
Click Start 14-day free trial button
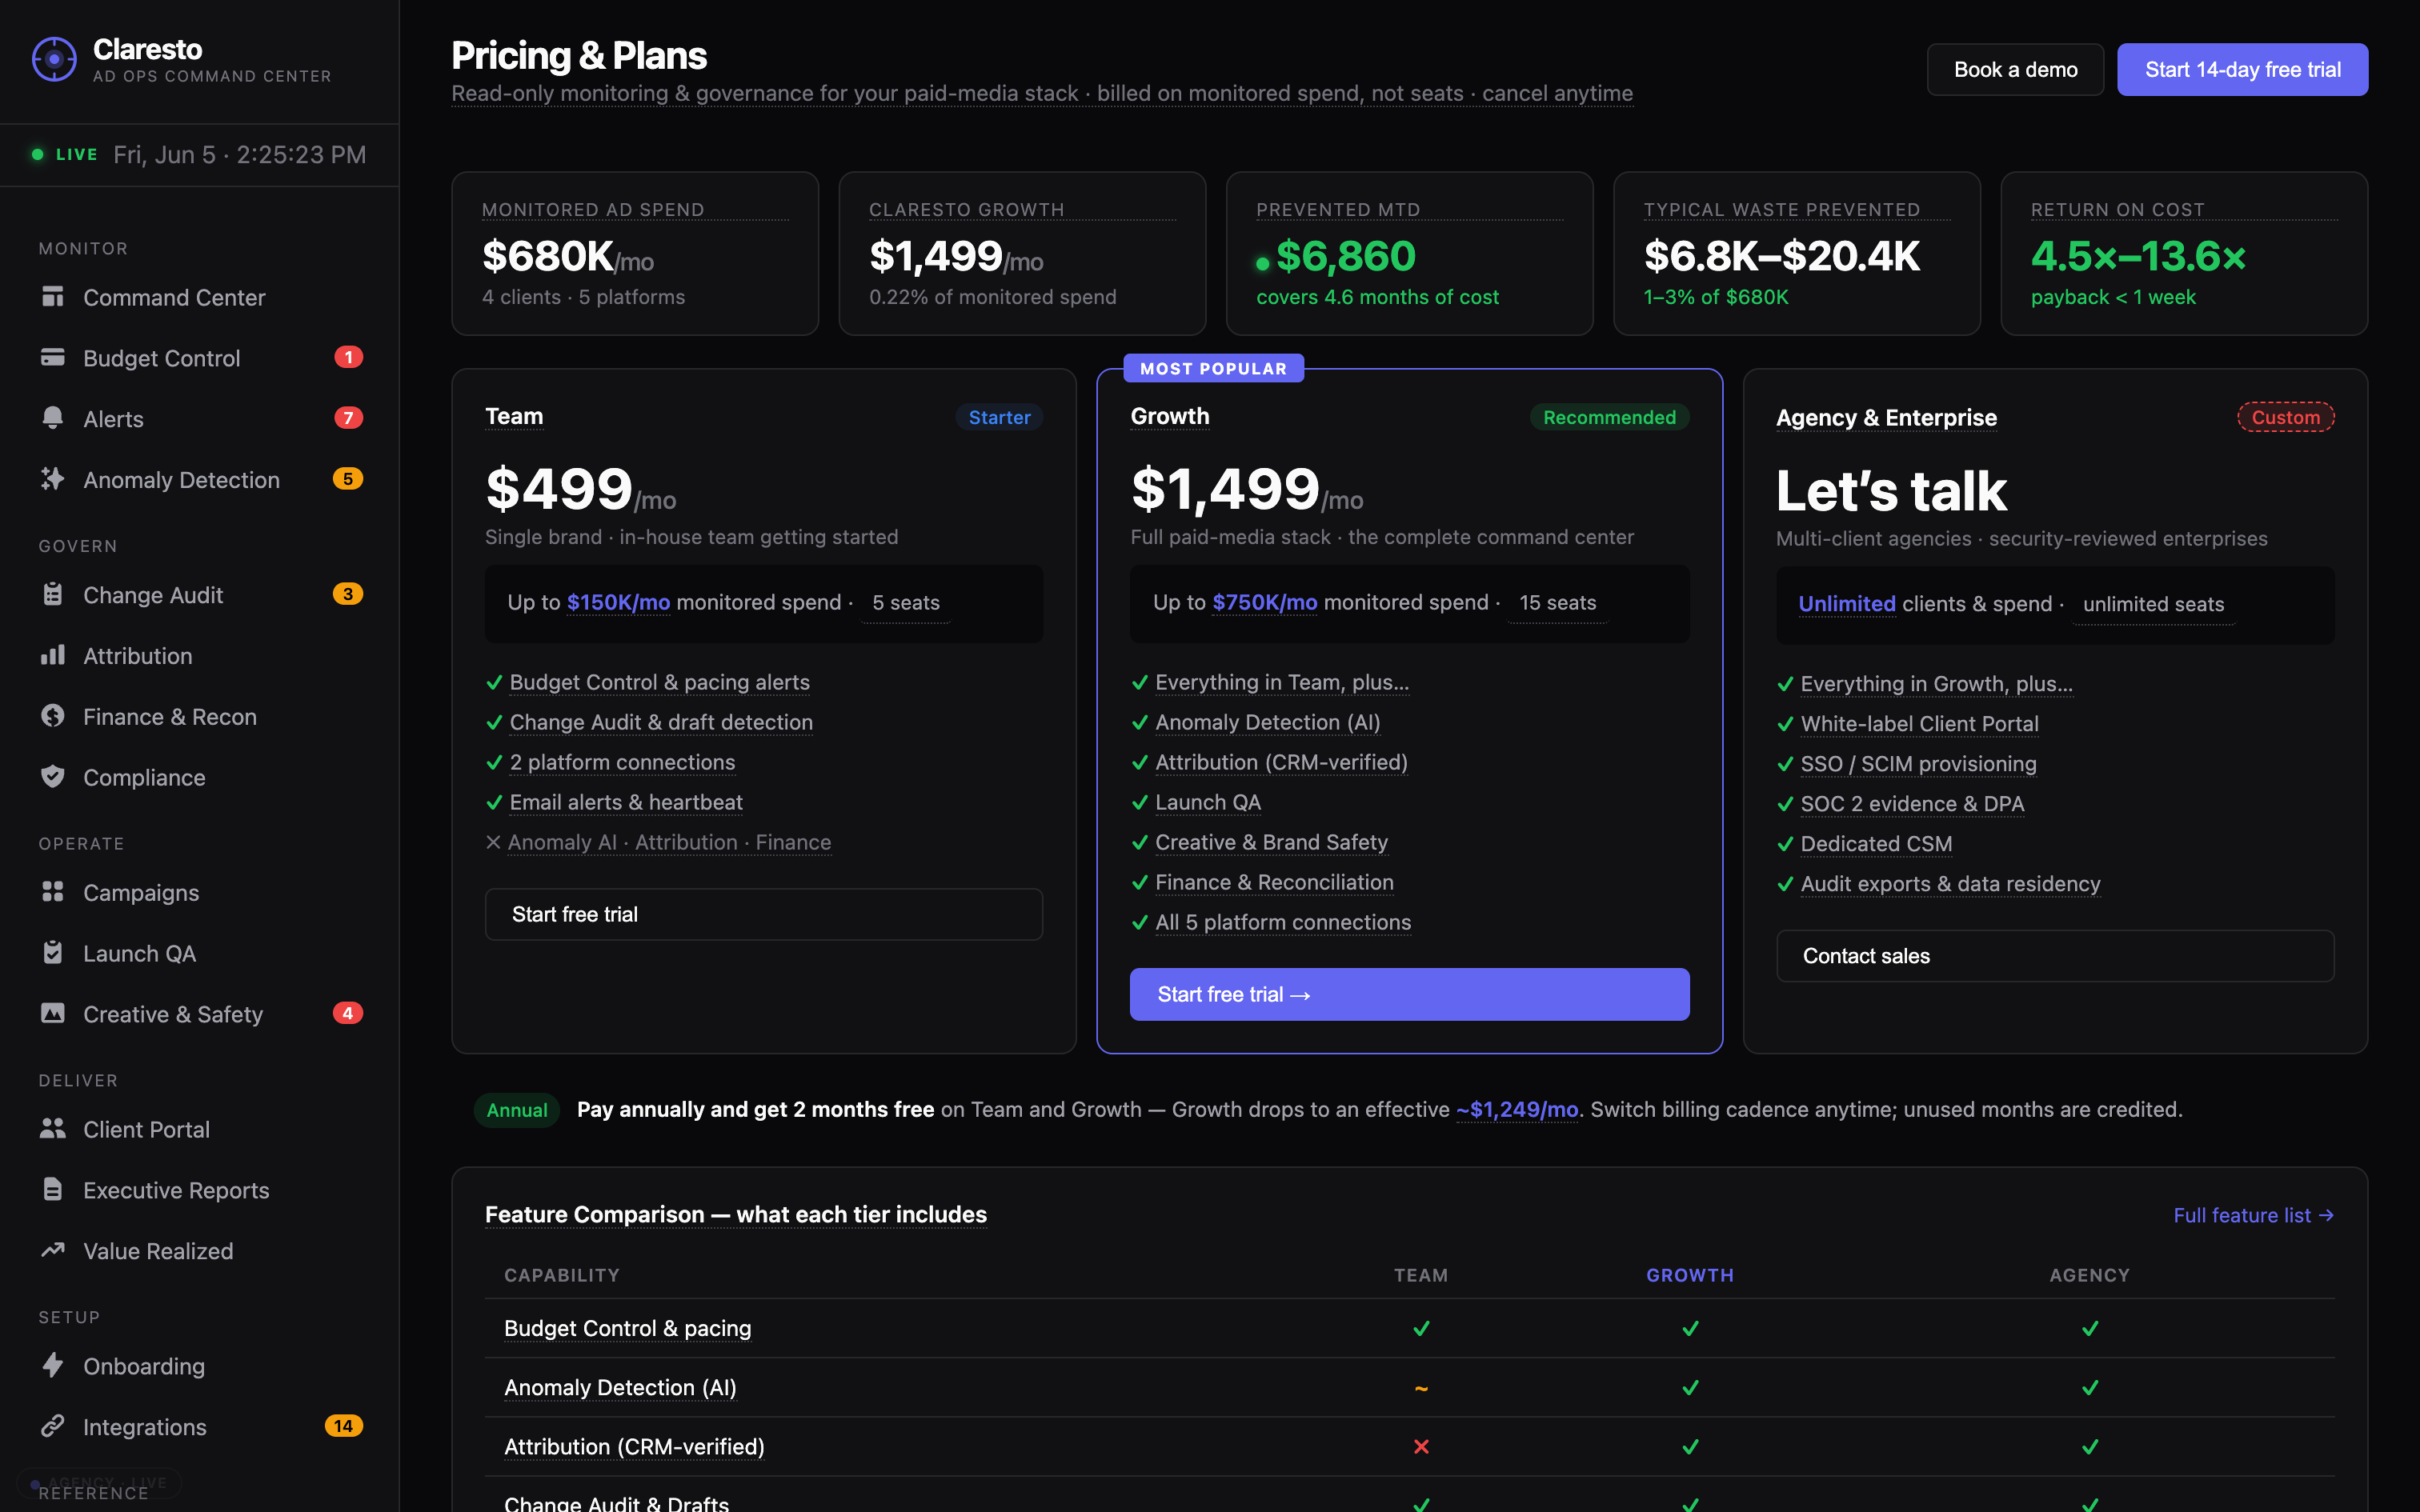(2242, 69)
